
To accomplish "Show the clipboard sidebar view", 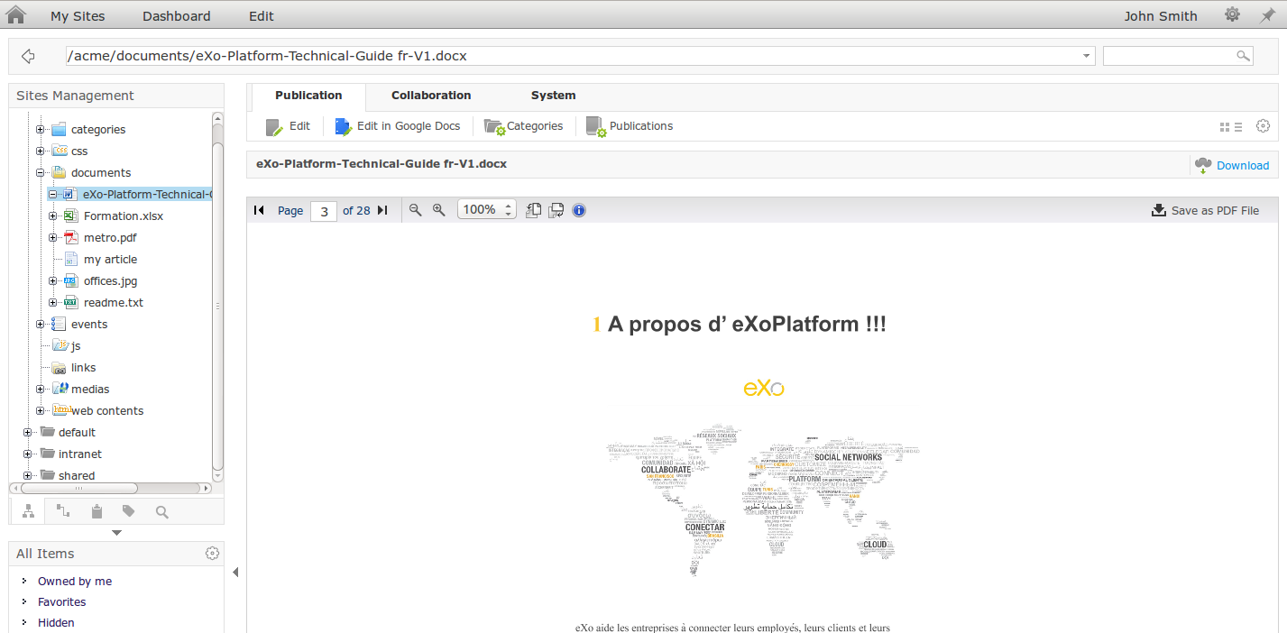I will [x=97, y=511].
